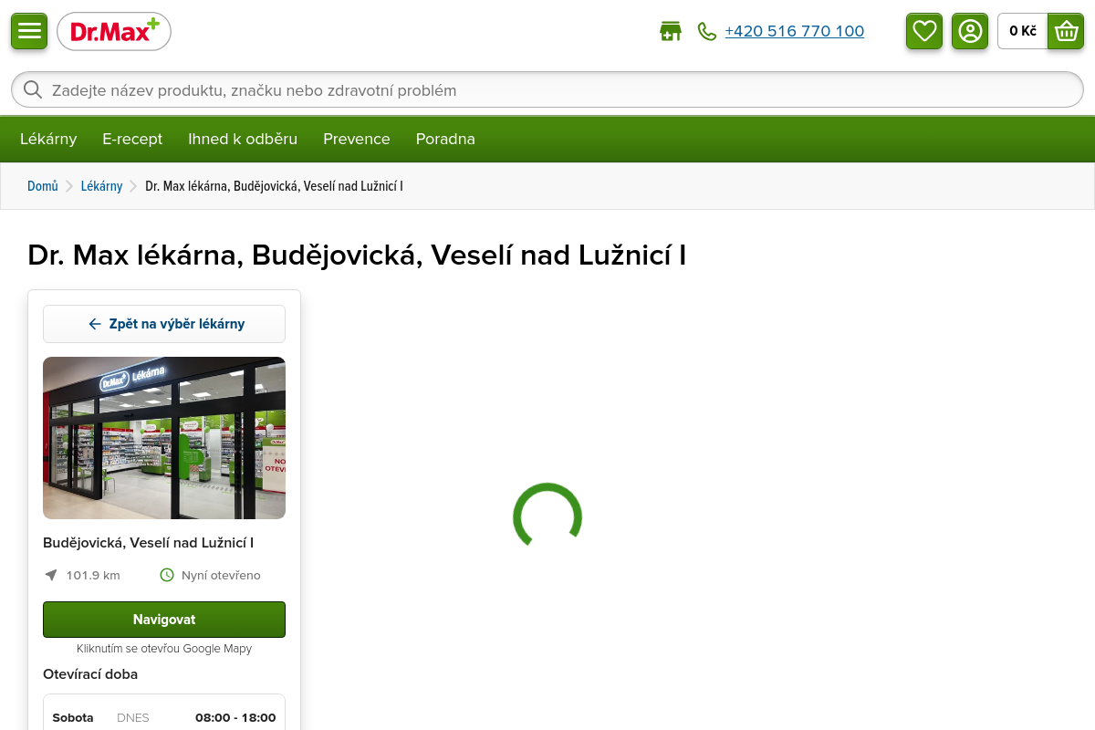Open the pharmacy finder store icon

[671, 31]
